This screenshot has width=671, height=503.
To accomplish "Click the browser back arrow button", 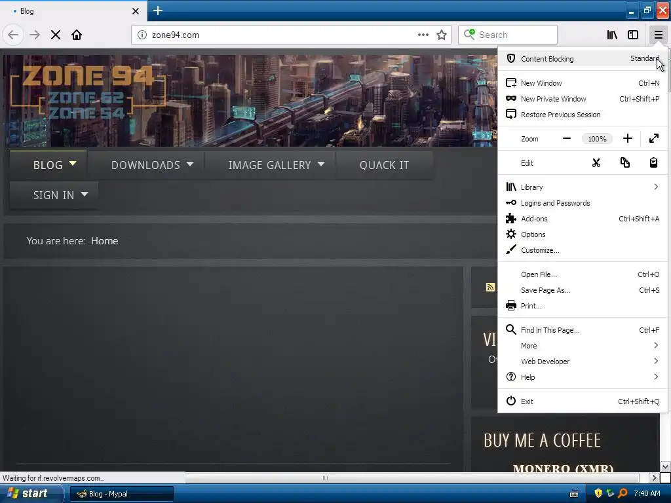I will pyautogui.click(x=13, y=35).
